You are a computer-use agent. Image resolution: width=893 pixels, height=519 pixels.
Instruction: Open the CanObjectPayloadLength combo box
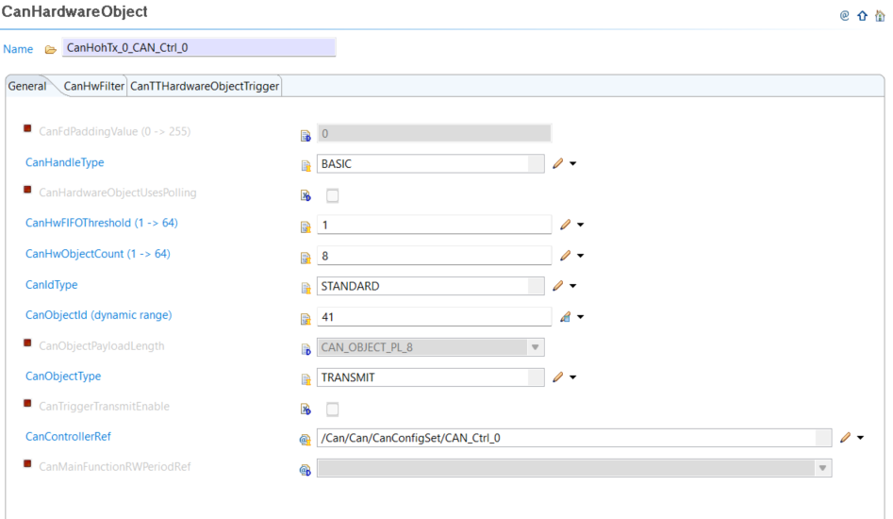(535, 347)
